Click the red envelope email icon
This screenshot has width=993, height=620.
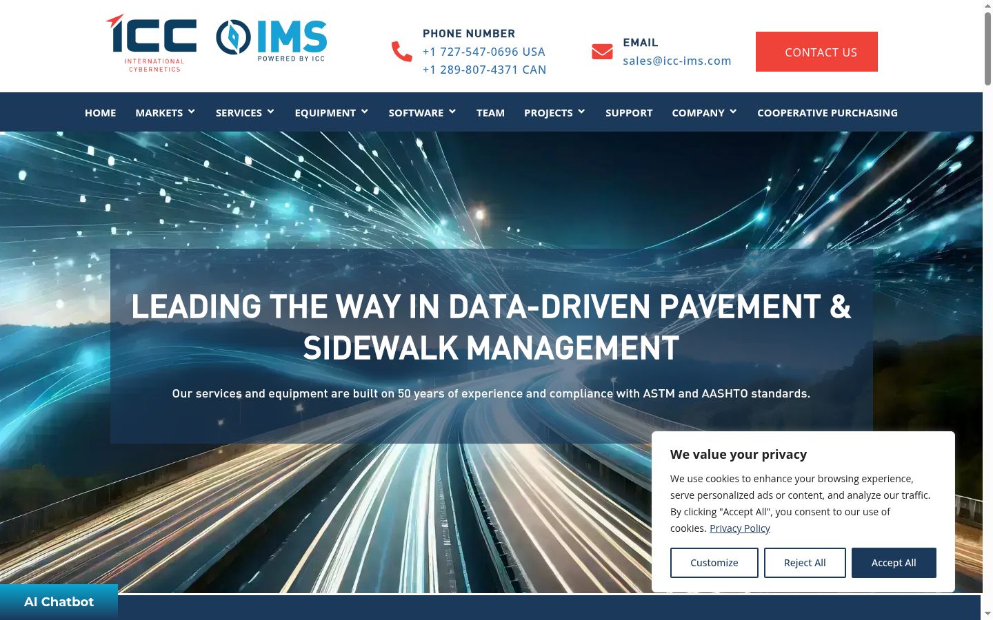coord(602,52)
